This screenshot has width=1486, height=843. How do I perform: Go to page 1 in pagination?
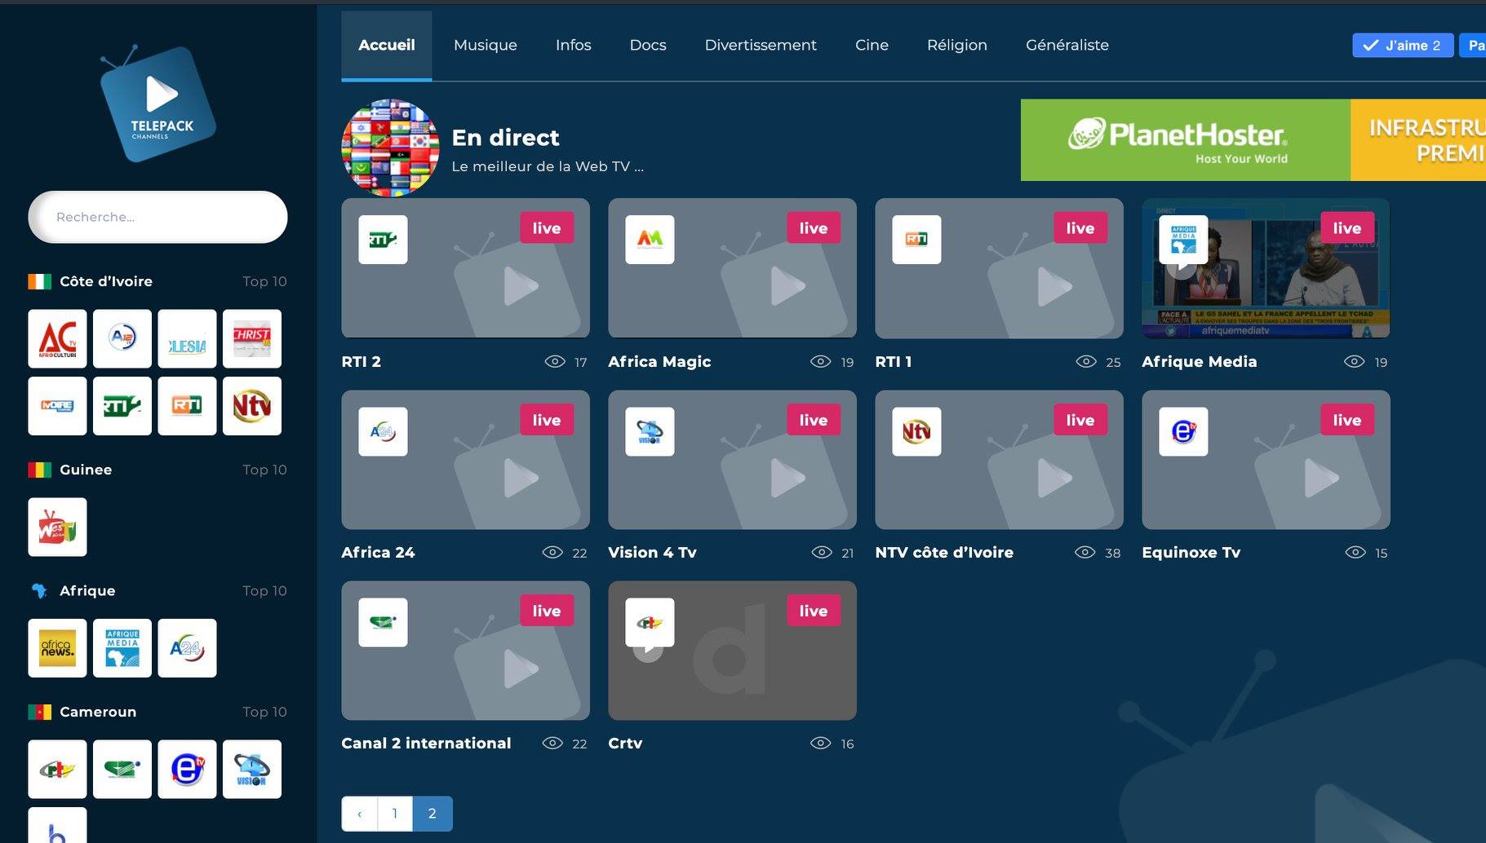click(x=395, y=814)
